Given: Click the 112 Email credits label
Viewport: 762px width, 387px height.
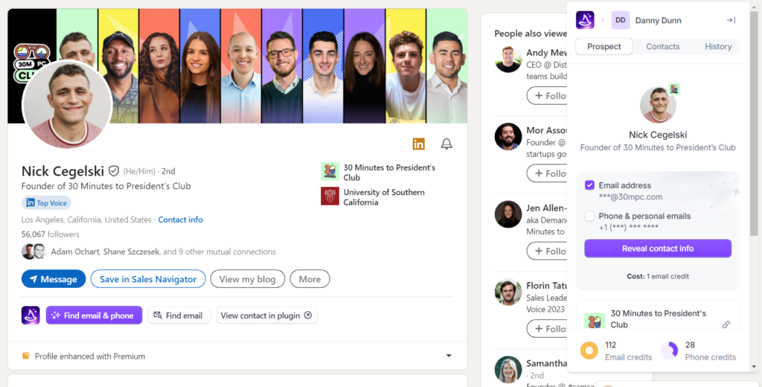Looking at the screenshot, I should point(628,351).
